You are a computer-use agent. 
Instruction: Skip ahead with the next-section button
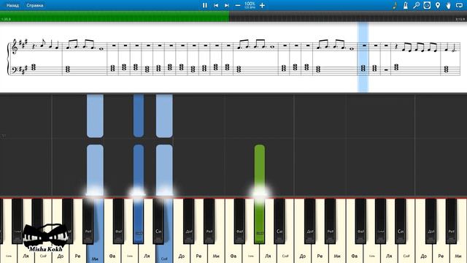(227, 5)
